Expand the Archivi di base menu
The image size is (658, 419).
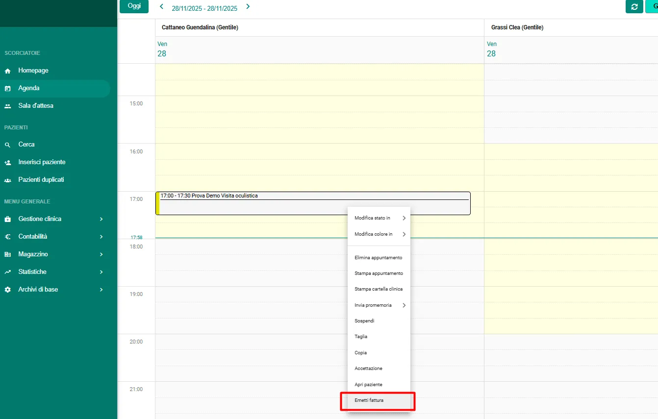(101, 290)
